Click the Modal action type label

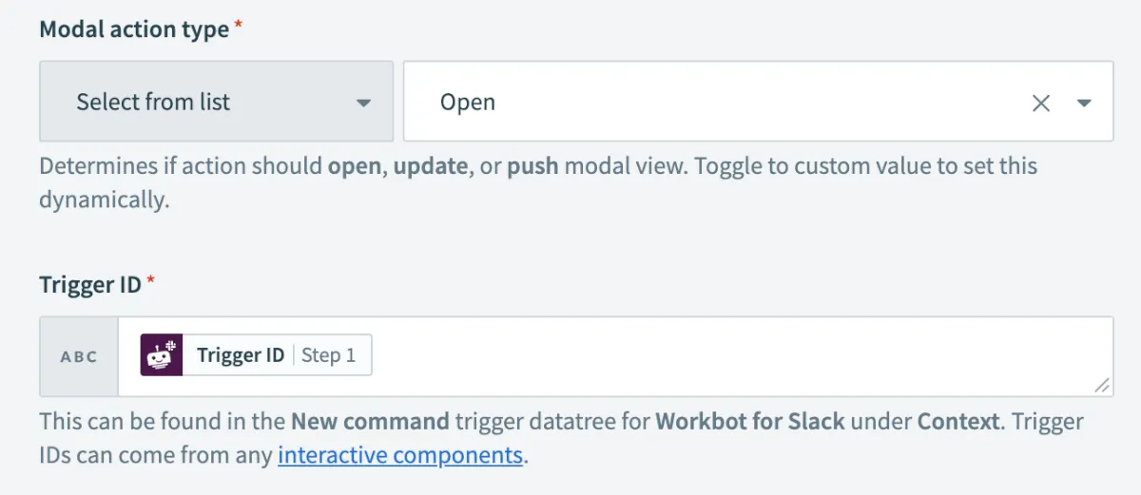coord(134,29)
